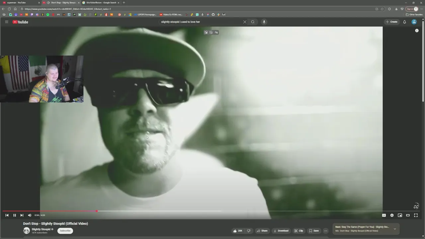Select the Don't Stop - Slightly Stoopid tab
Image resolution: width=425 pixels, height=239 pixels.
pyautogui.click(x=61, y=3)
